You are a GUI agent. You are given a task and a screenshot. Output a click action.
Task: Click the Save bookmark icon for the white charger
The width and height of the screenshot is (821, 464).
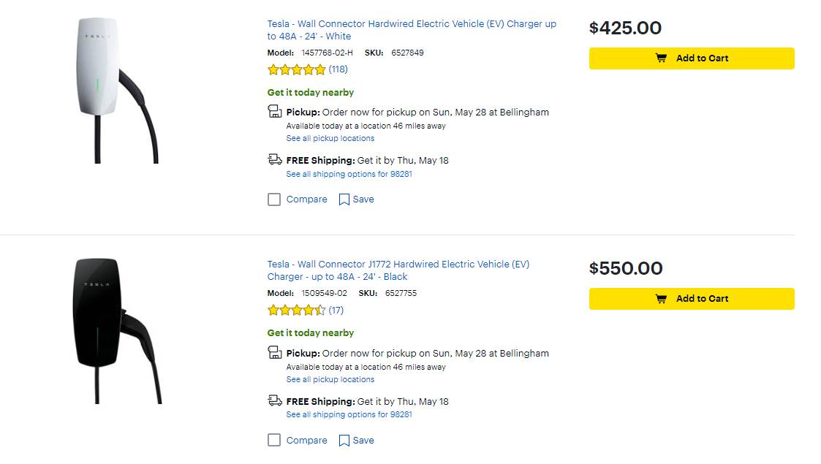344,199
